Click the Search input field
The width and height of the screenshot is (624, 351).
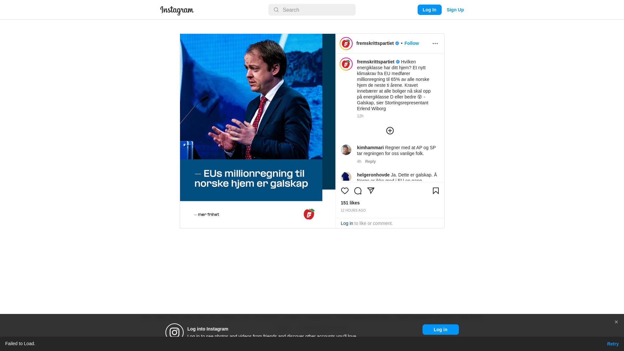click(x=312, y=10)
